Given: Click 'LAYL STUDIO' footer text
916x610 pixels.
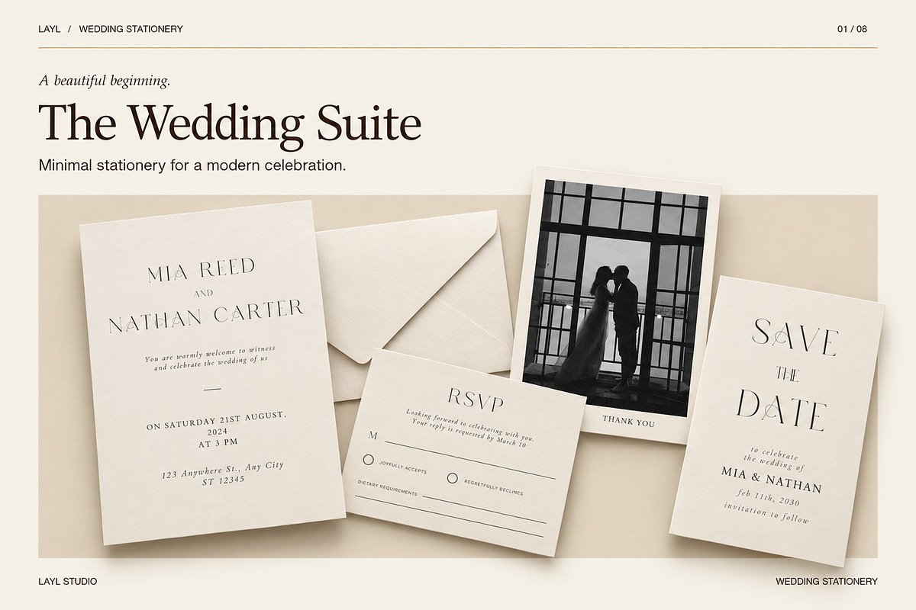Looking at the screenshot, I should coord(67,581).
